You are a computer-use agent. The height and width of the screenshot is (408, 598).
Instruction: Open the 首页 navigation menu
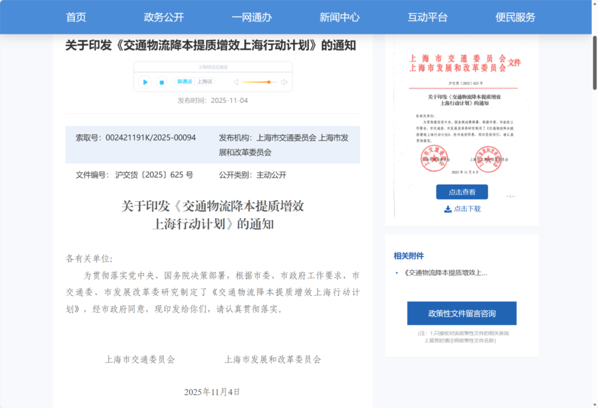click(x=75, y=17)
